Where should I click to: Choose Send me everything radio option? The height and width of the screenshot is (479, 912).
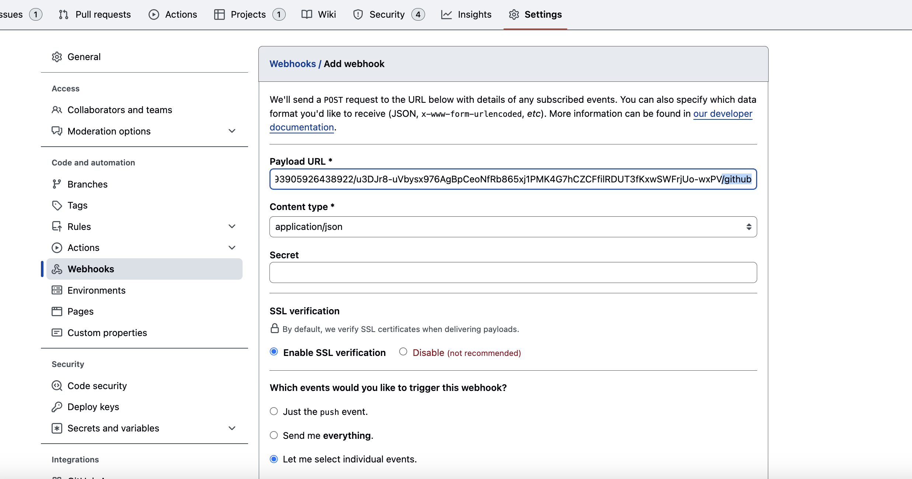(274, 435)
